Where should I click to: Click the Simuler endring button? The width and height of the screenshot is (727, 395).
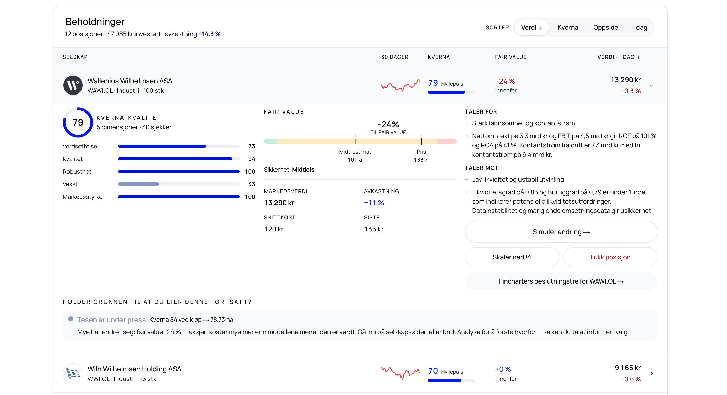pos(561,232)
